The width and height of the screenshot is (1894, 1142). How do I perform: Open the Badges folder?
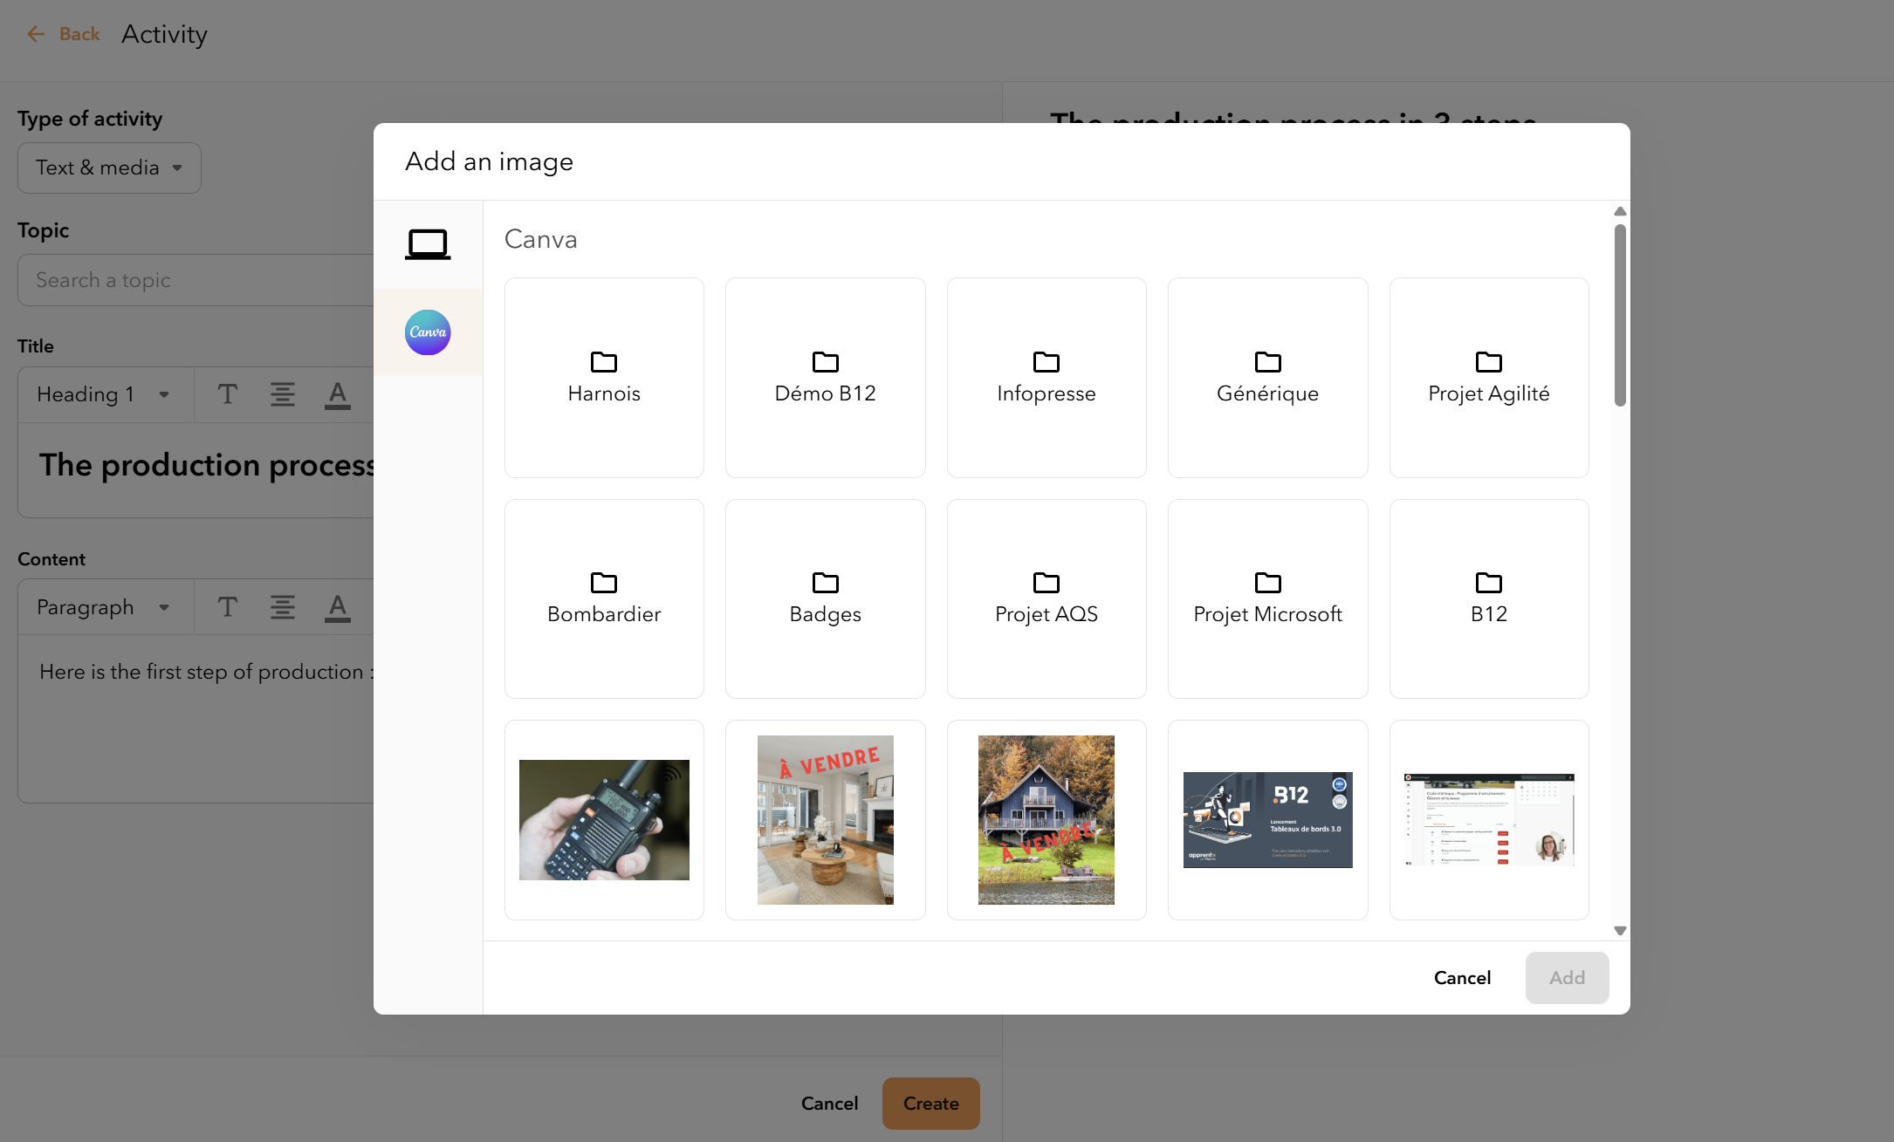pos(826,598)
